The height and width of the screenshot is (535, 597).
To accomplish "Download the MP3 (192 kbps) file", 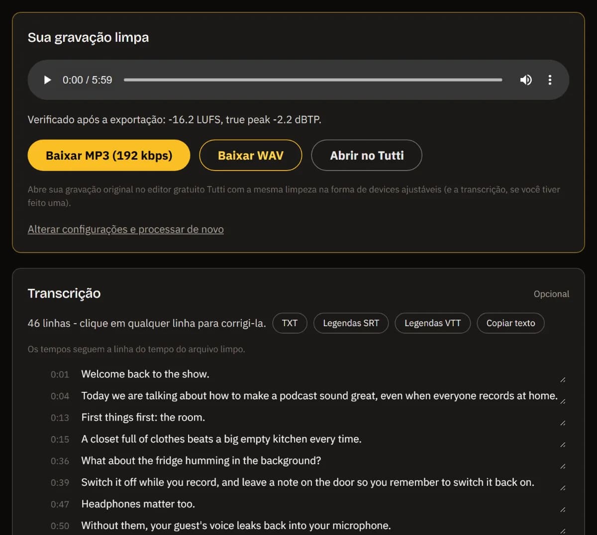I will tap(109, 155).
